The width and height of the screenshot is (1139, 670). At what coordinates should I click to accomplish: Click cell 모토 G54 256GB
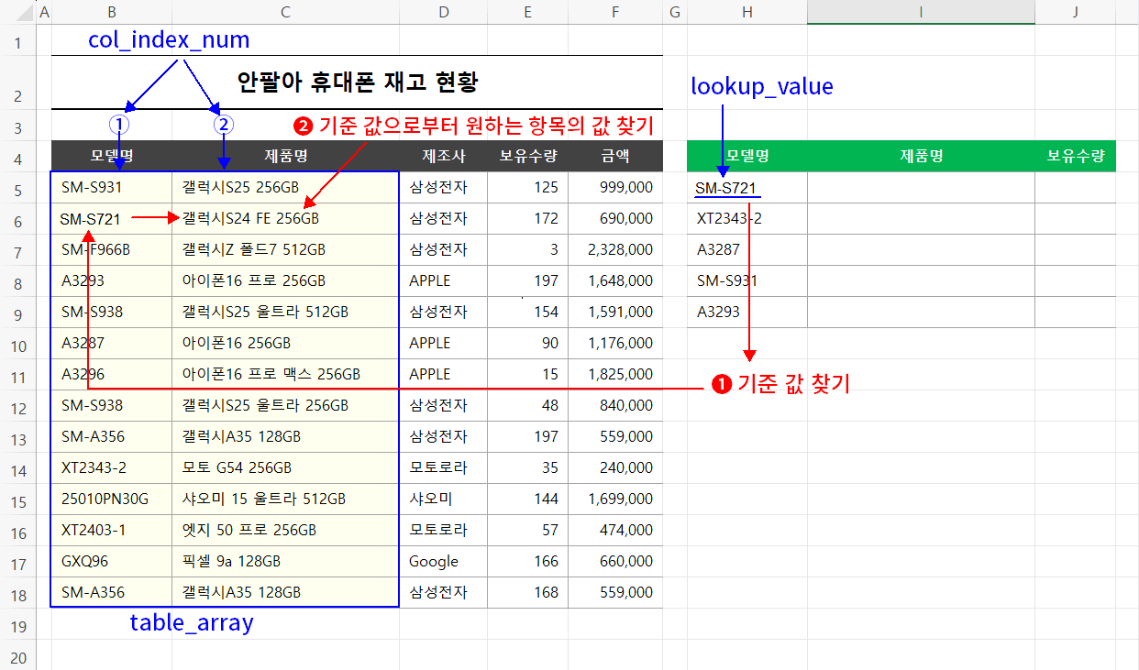tap(286, 468)
